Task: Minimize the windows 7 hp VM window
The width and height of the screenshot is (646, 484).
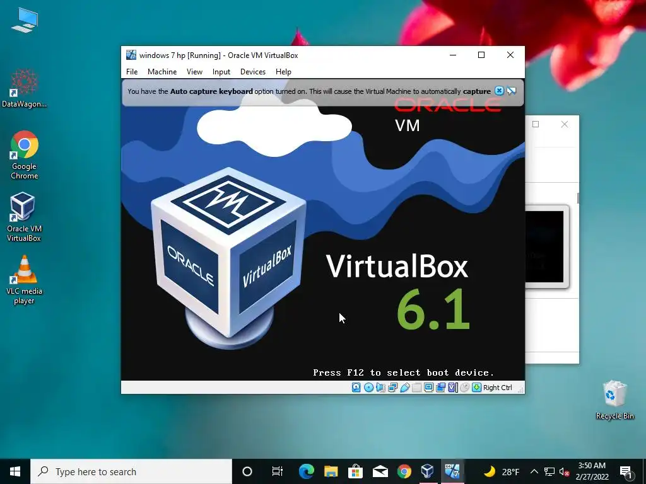Action: [x=453, y=55]
